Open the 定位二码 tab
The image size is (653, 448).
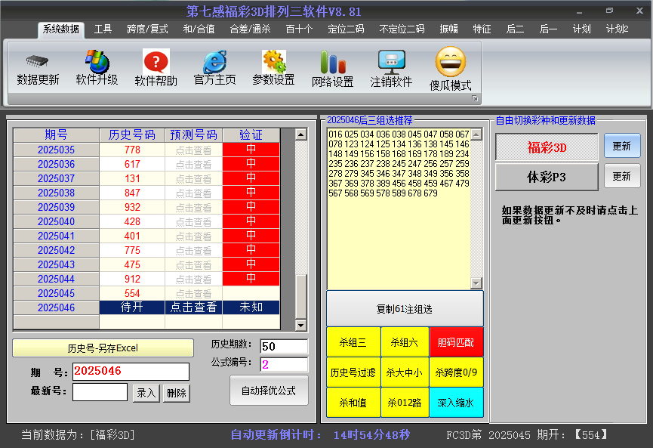click(x=346, y=29)
